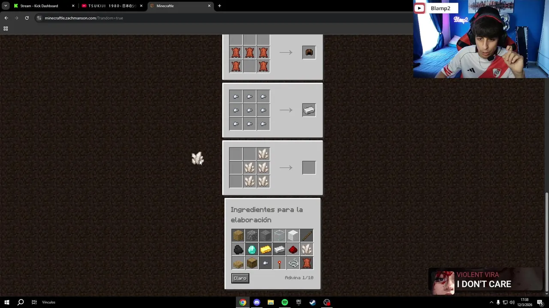Choose the oak slab ingredient
Image resolution: width=549 pixels, height=308 pixels.
coord(238,263)
